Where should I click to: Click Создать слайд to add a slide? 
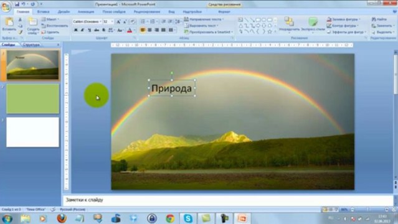coord(33,26)
